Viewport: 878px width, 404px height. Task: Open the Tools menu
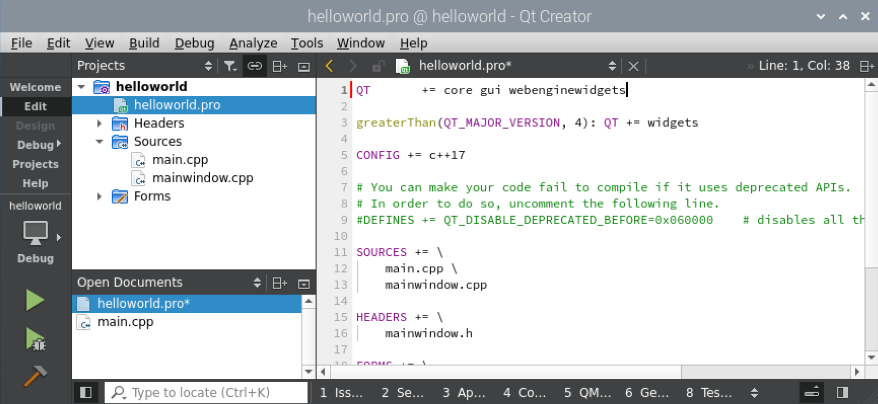point(307,43)
